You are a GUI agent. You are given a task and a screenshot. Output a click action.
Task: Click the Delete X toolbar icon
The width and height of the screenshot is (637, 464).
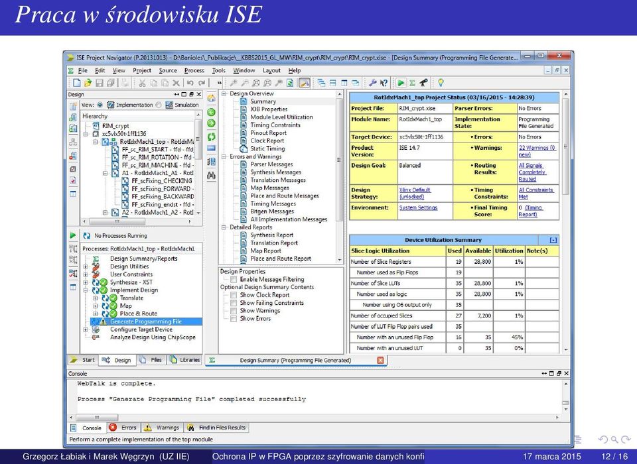tap(176, 83)
